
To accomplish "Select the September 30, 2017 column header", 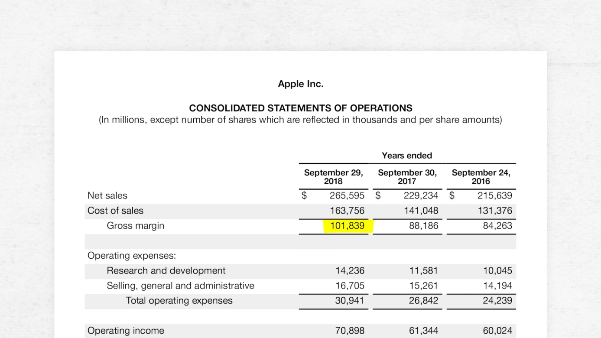I will (407, 177).
